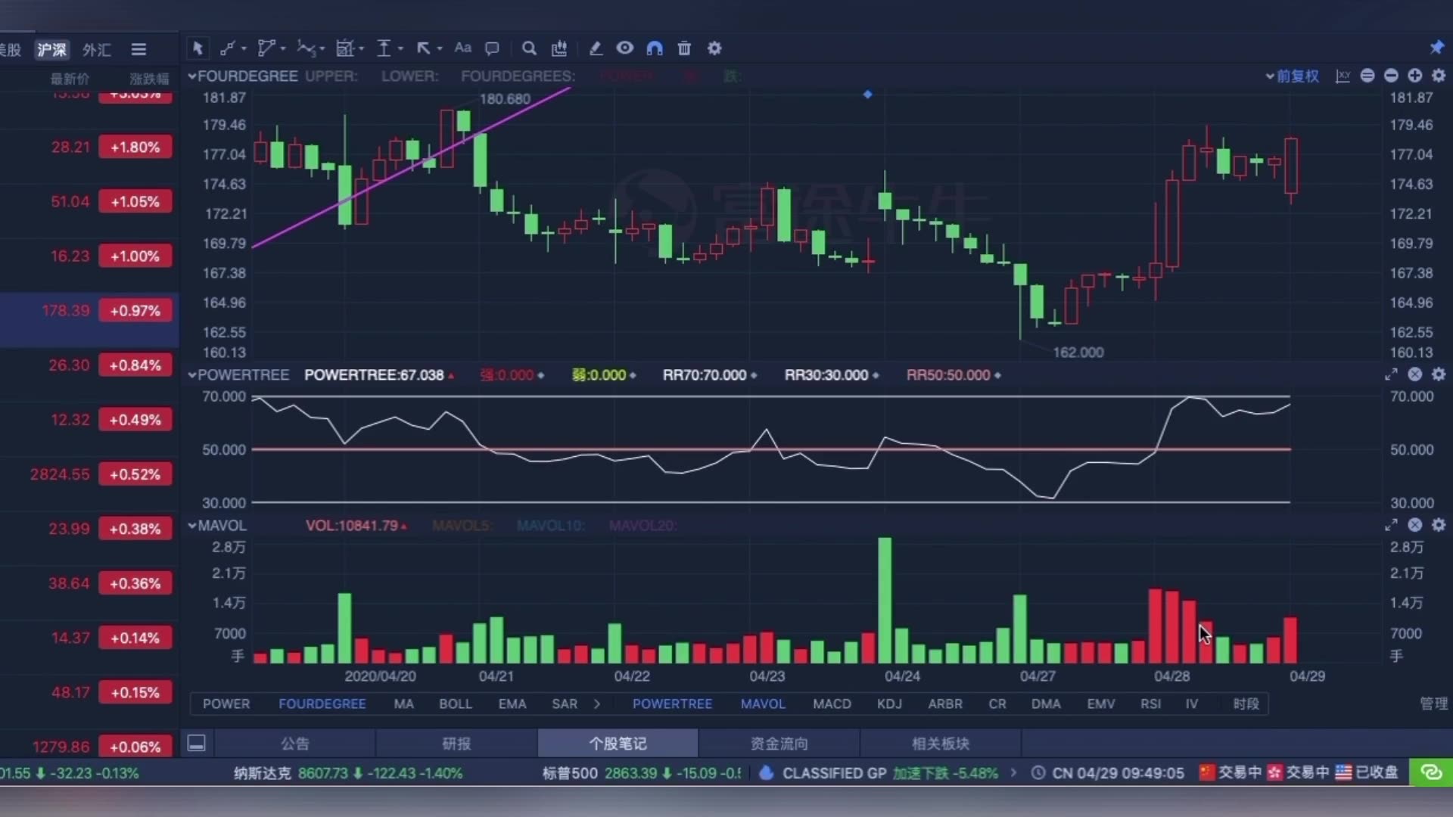Zoom out the chart with minus icon
The height and width of the screenshot is (817, 1453).
[x=1391, y=76]
